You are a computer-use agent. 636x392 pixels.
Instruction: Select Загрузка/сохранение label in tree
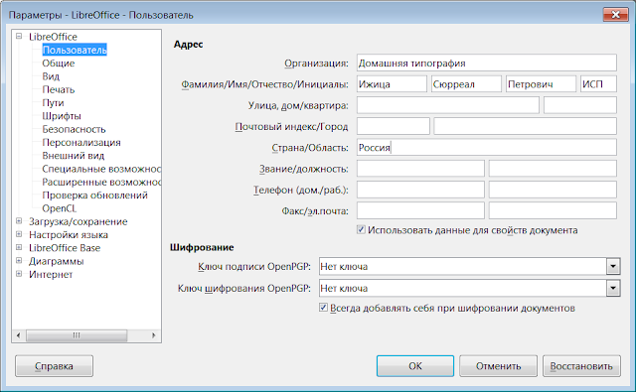click(79, 221)
